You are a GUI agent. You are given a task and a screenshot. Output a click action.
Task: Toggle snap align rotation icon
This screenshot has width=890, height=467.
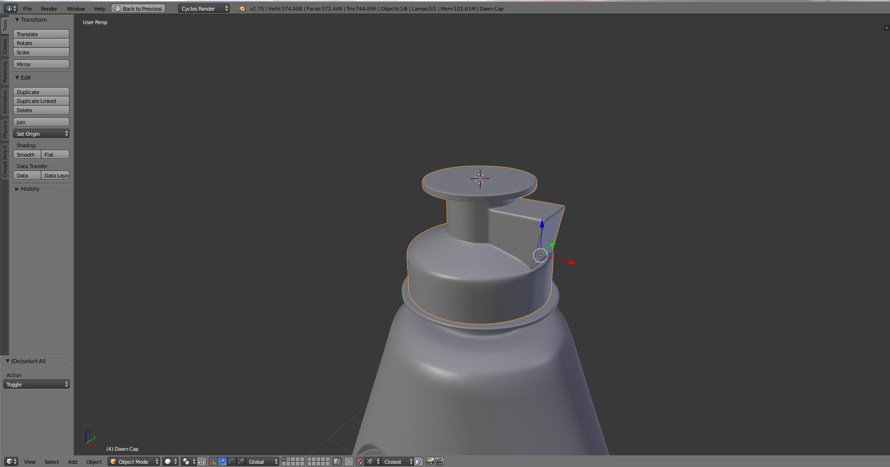point(419,461)
